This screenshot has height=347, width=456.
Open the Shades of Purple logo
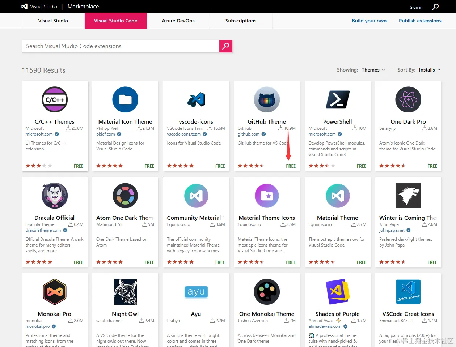coord(338,292)
